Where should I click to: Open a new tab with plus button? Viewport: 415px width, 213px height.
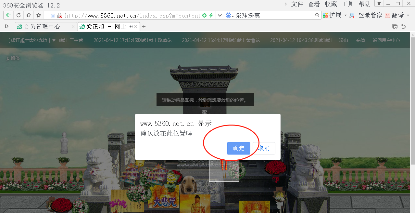(144, 27)
